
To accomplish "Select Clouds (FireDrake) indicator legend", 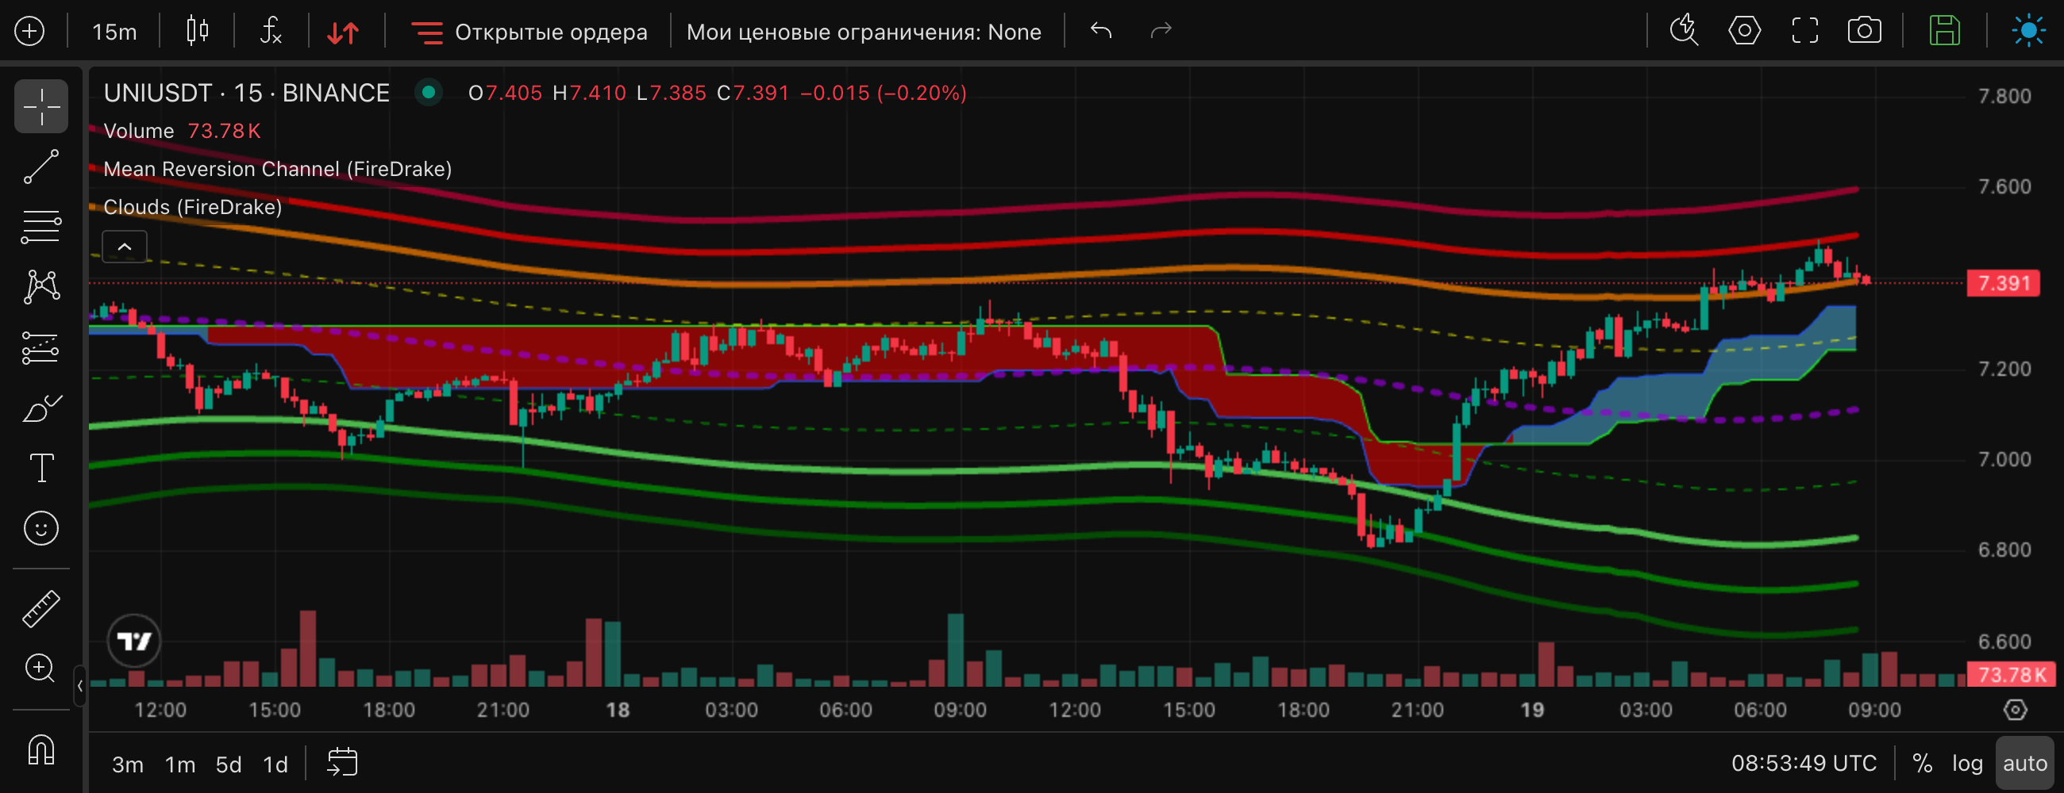I will pos(192,207).
